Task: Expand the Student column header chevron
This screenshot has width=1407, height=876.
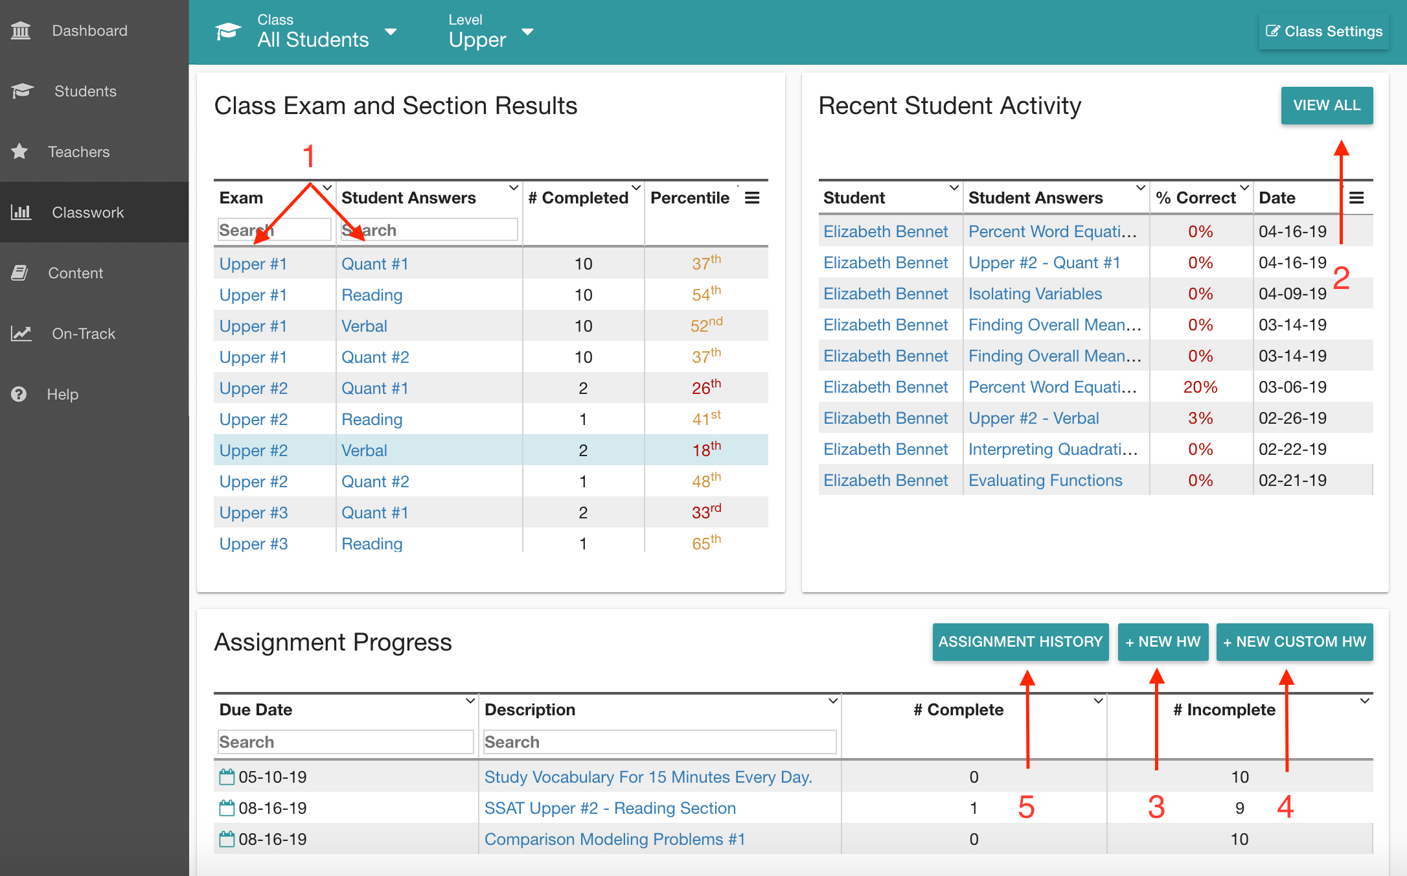Action: pos(954,188)
